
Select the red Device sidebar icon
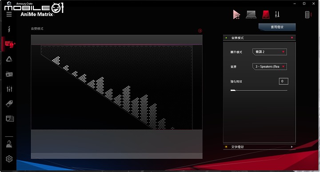pos(9,44)
